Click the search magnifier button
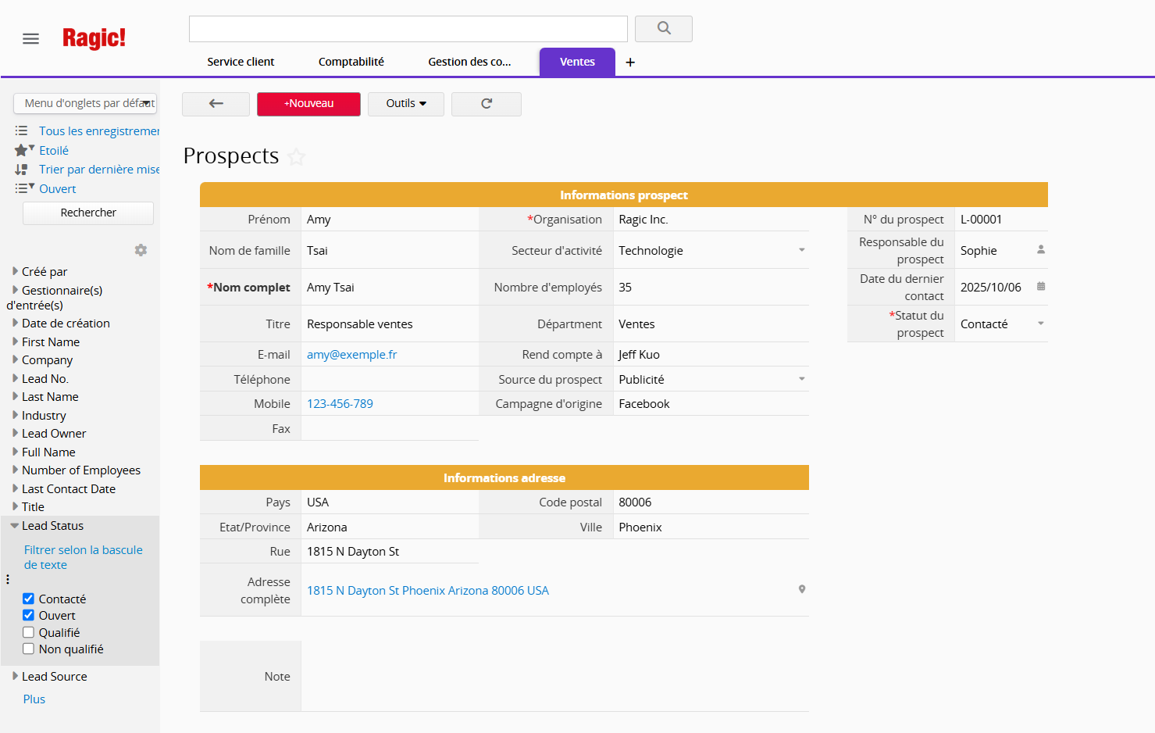 tap(663, 29)
